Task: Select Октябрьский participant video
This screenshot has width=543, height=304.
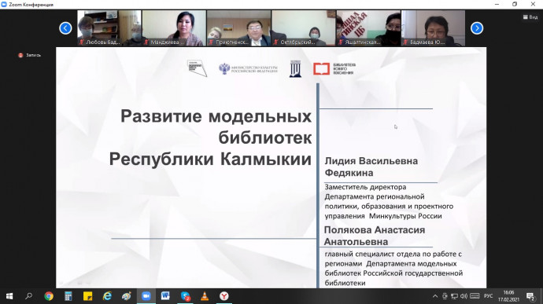Action: point(303,28)
